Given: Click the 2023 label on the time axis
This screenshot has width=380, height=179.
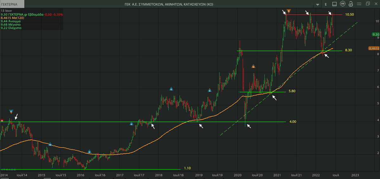Looking at the screenshot, I should [x=355, y=175].
